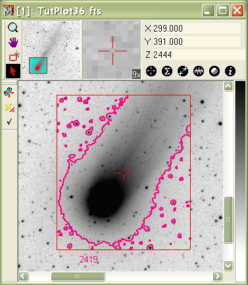Choose the purple hand pan tool

coord(13,42)
